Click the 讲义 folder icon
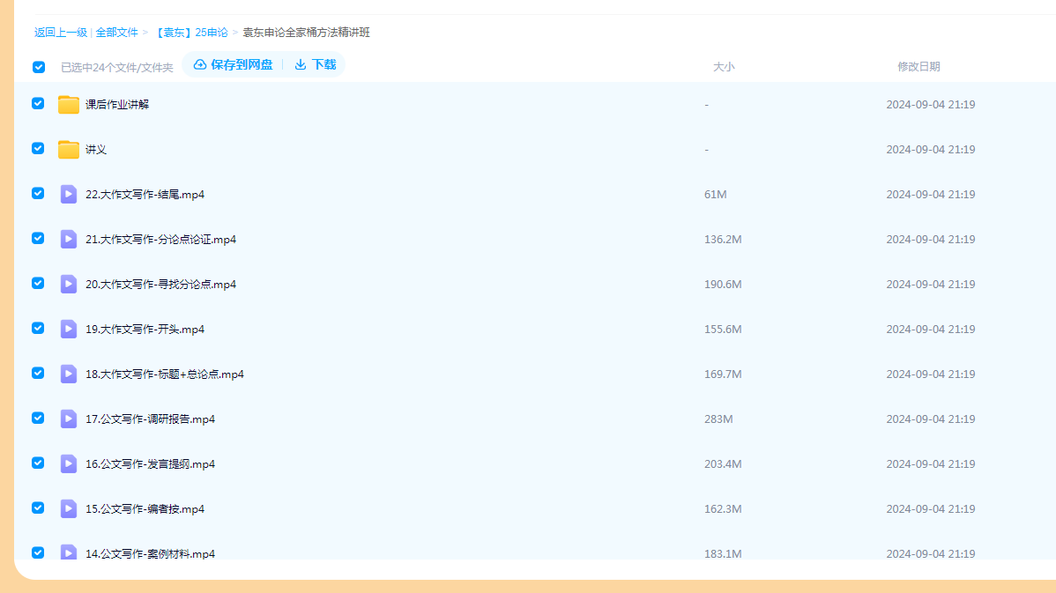Screen dimensions: 1056x593 point(69,149)
